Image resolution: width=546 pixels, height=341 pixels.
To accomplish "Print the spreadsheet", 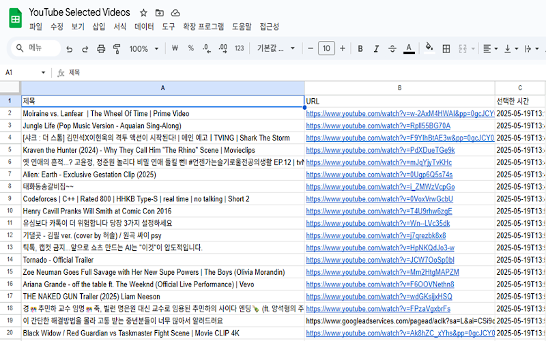I will point(101,48).
